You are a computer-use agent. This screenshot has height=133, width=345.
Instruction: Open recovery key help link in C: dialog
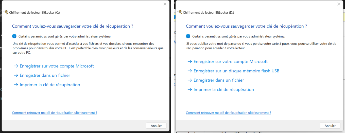coord(55,113)
